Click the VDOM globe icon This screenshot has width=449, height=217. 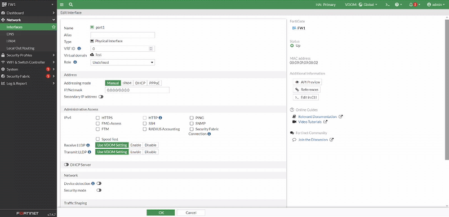tap(361, 5)
